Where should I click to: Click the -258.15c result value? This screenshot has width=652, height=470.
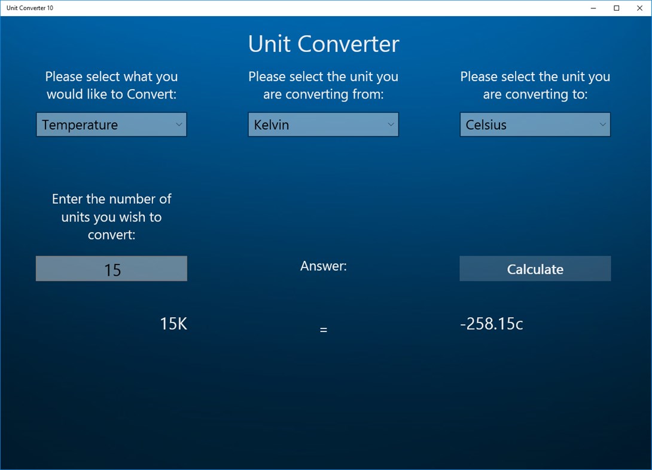pyautogui.click(x=492, y=324)
